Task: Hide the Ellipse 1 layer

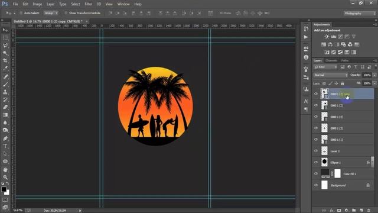Action: tap(316, 162)
